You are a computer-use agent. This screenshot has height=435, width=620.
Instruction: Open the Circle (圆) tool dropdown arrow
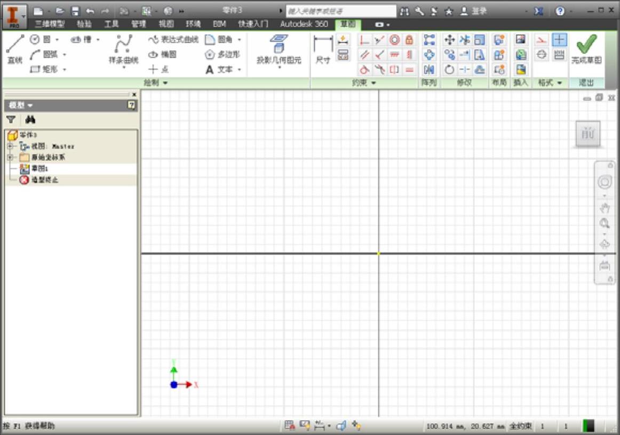(x=57, y=39)
